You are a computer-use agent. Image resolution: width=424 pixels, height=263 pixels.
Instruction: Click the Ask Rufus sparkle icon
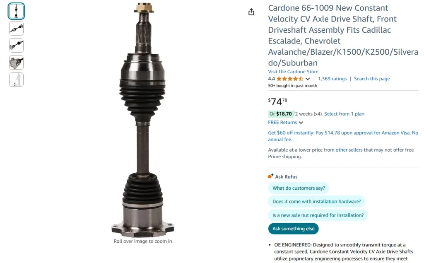271,176
